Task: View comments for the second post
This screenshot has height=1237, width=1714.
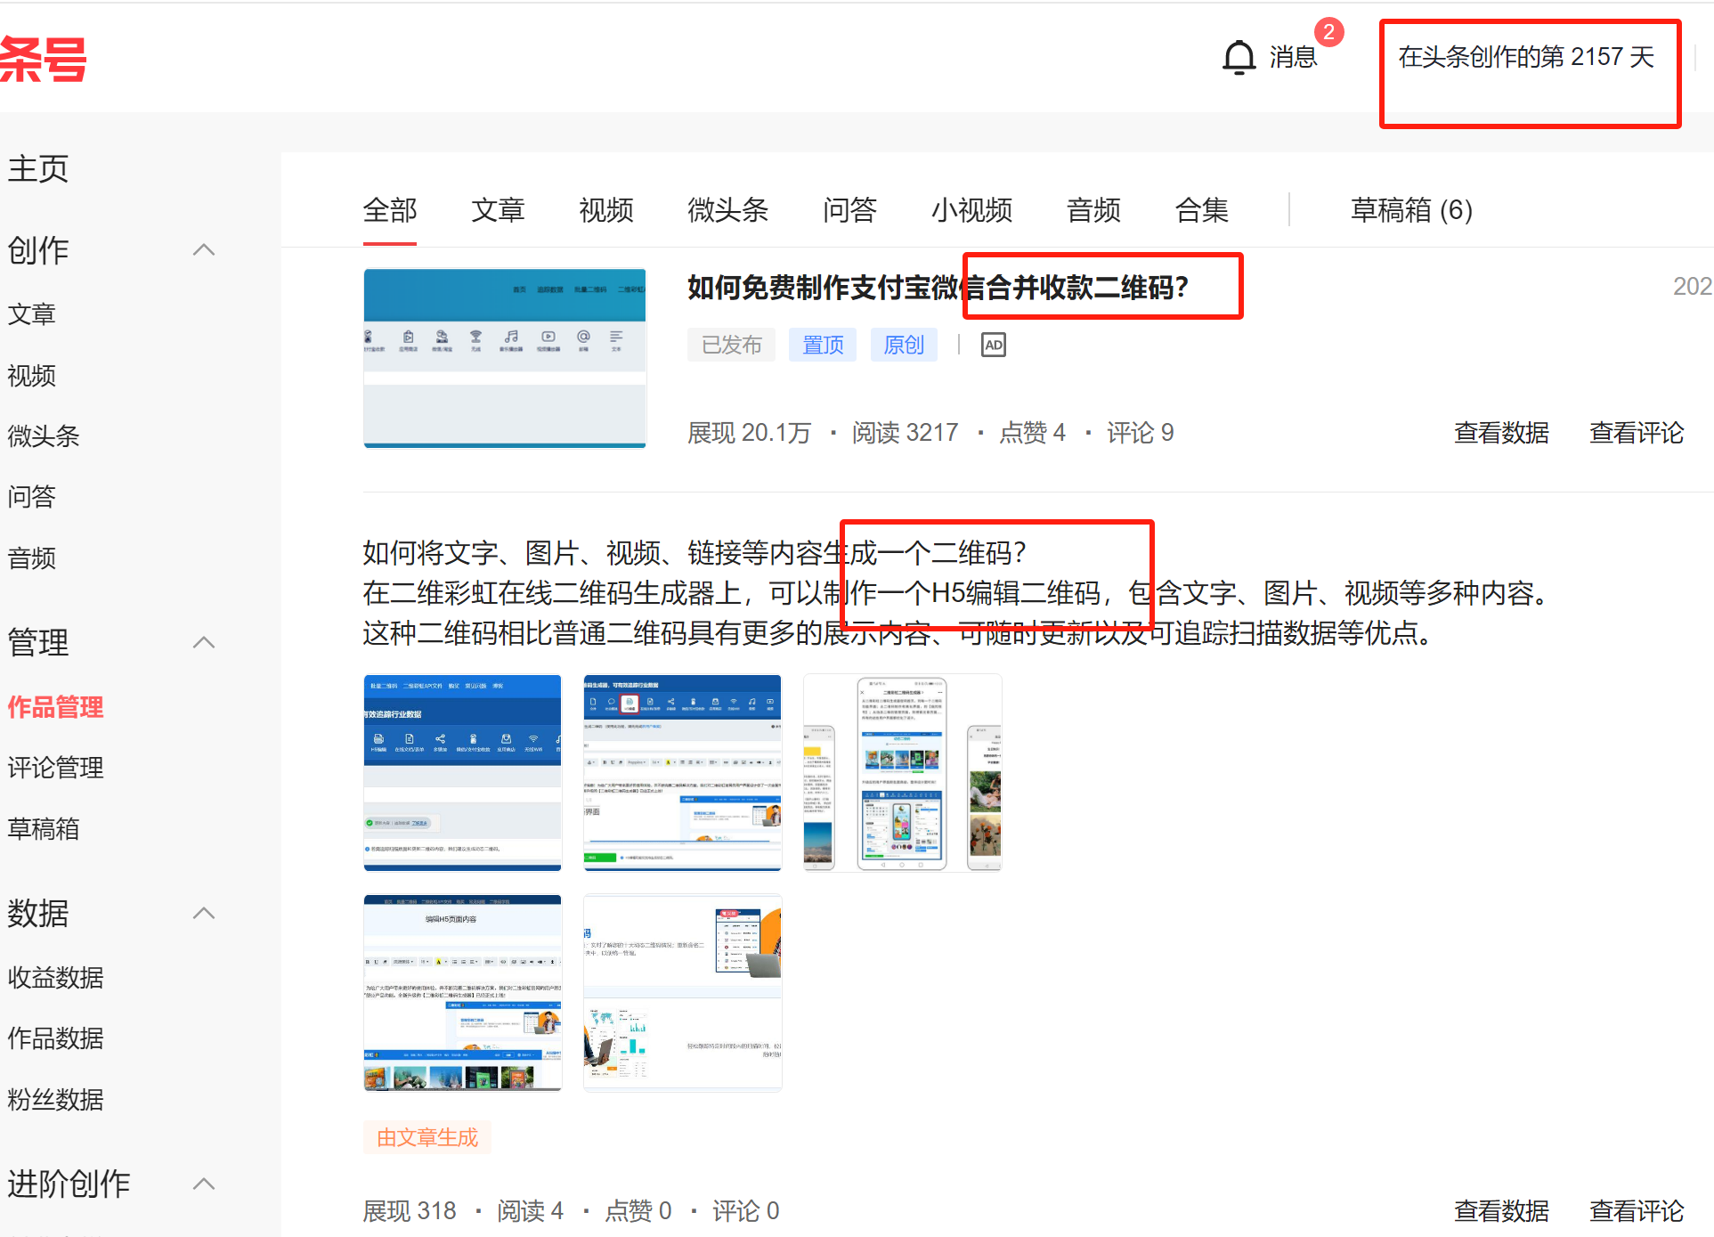Action: pos(1637,1211)
